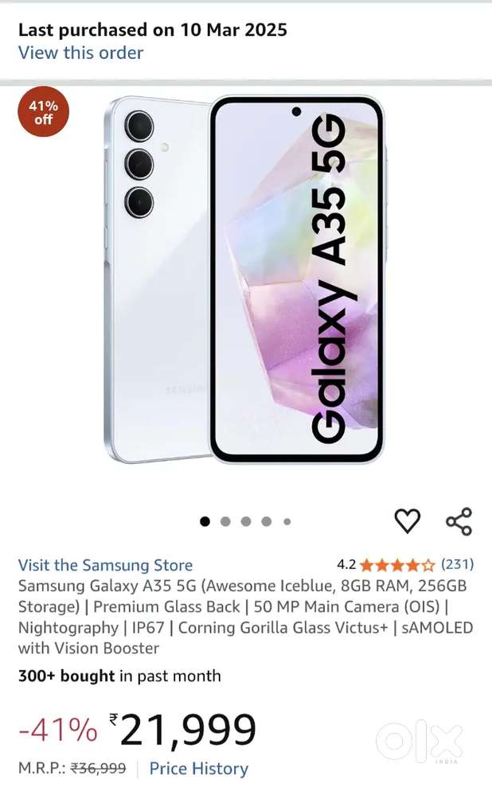Tap the Galaxy A35 5G front screen image
492x795 pixels.
pyautogui.click(x=297, y=279)
